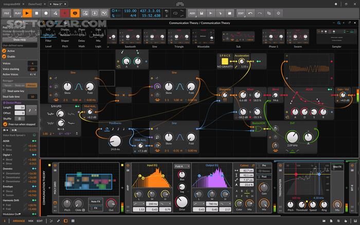Select cabinet letter C in Amp

coord(247,191)
